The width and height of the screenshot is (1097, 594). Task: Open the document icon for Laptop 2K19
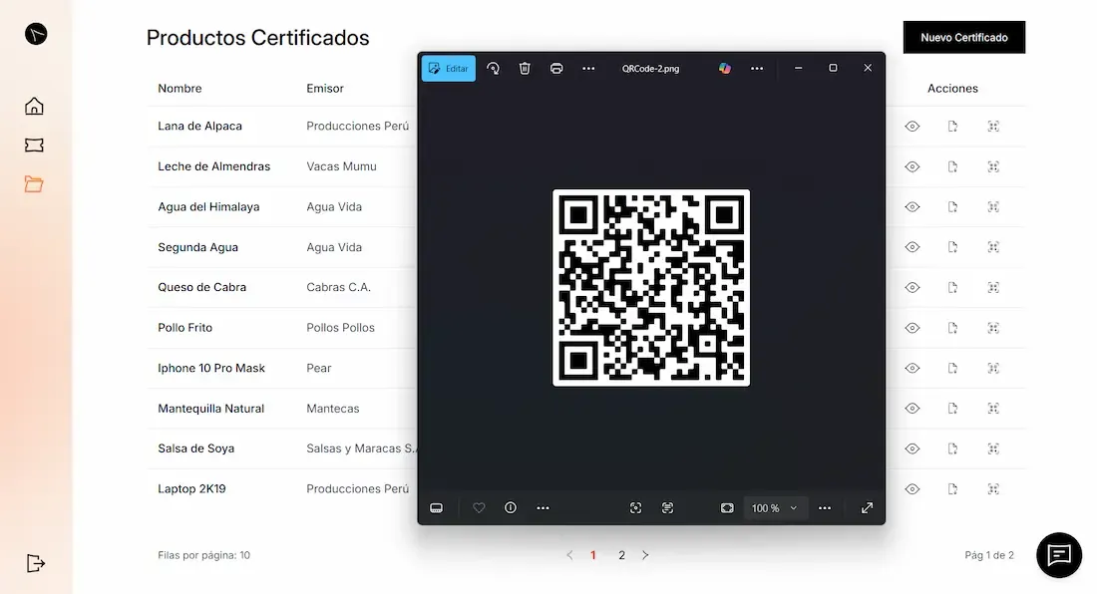(x=952, y=489)
